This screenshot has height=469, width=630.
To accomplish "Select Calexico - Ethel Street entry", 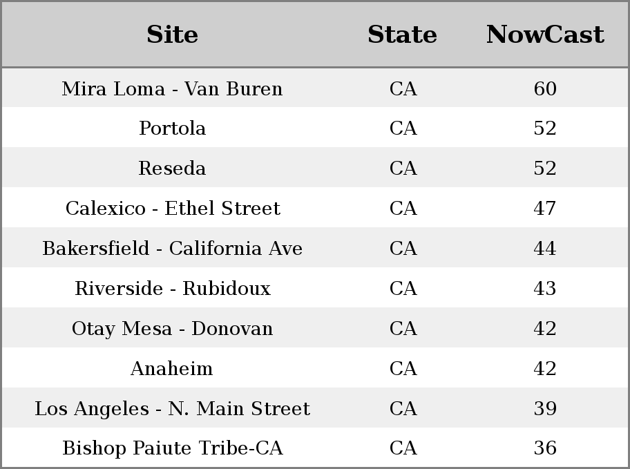I will pyautogui.click(x=173, y=208).
